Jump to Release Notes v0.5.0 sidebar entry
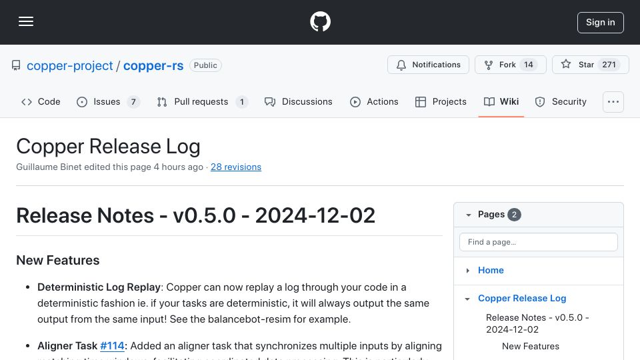The width and height of the screenshot is (640, 360). pos(537,323)
